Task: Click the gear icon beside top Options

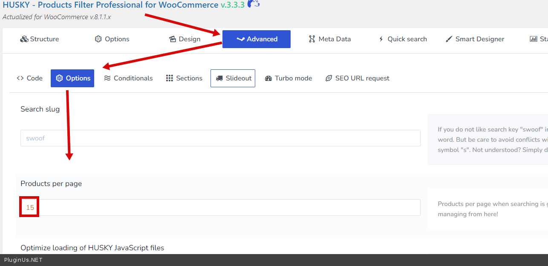Action: (x=98, y=39)
